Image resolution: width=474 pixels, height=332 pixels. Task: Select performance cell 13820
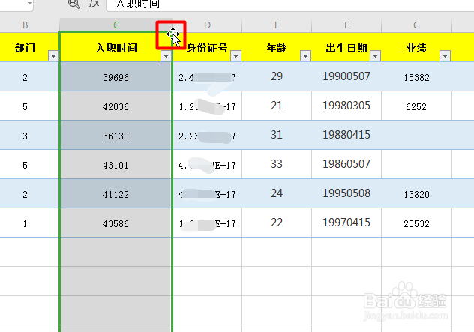[416, 194]
